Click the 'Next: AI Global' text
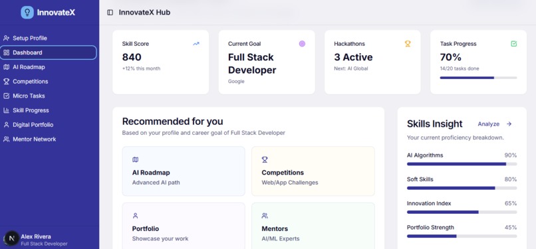This screenshot has height=249, width=536. (x=351, y=68)
